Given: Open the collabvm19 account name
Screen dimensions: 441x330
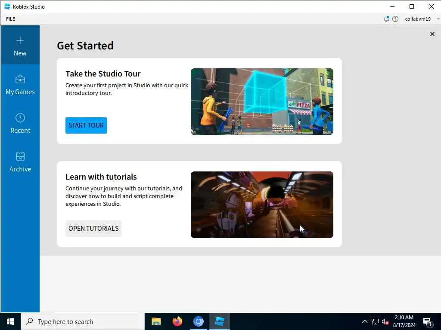Looking at the screenshot, I should pyautogui.click(x=418, y=19).
